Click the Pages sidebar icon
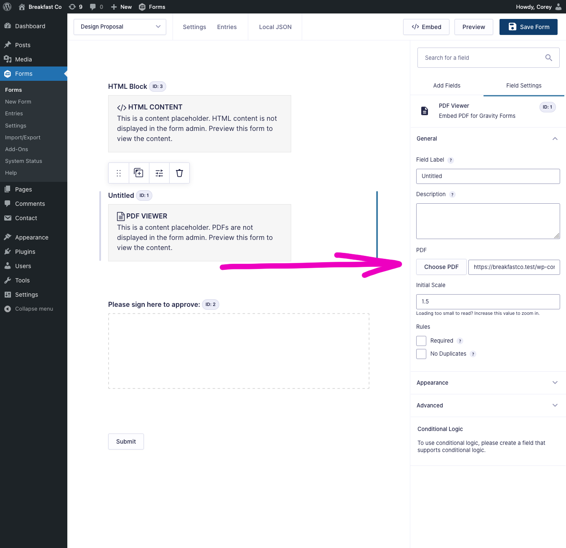 (x=8, y=189)
